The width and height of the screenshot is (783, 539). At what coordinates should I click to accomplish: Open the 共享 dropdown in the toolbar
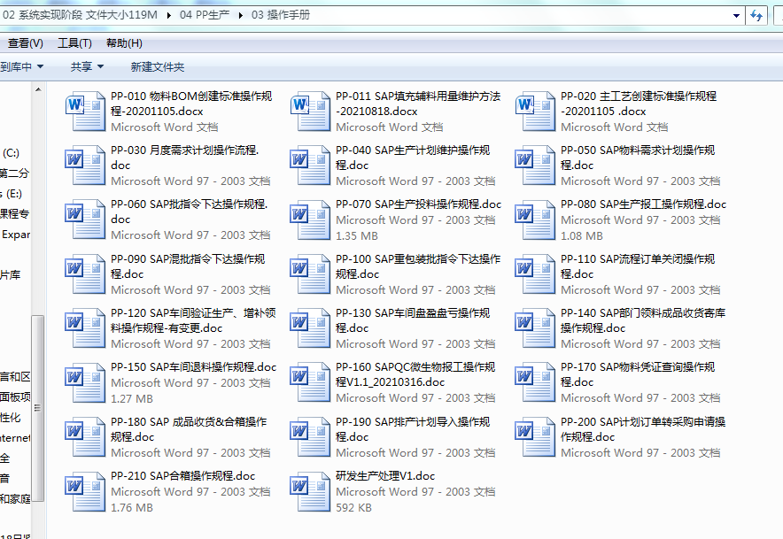point(87,66)
